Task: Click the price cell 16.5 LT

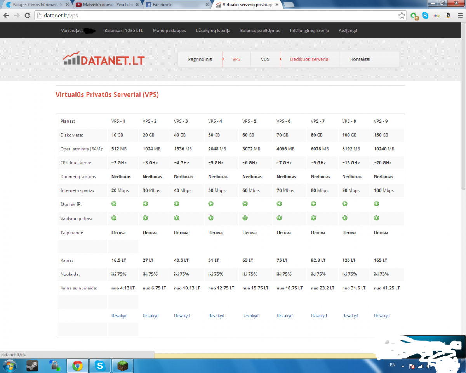Action: tap(119, 260)
